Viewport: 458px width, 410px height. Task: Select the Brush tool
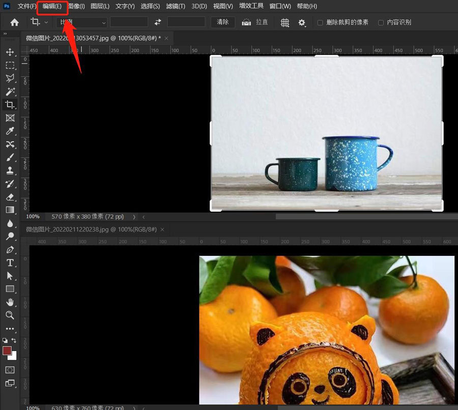pos(10,157)
